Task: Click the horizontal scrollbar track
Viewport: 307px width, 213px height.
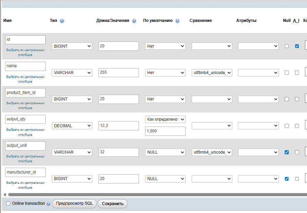Action: pos(154,194)
